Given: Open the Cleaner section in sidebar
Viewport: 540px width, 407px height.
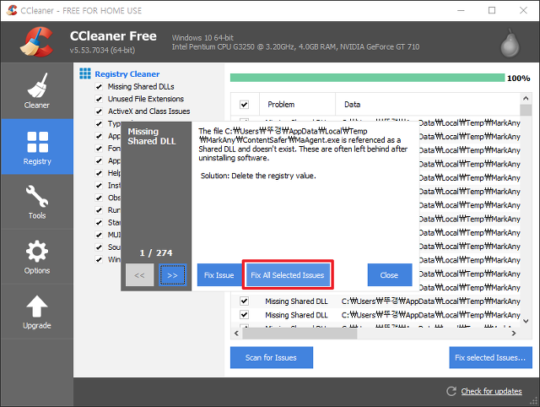Looking at the screenshot, I should (x=37, y=90).
